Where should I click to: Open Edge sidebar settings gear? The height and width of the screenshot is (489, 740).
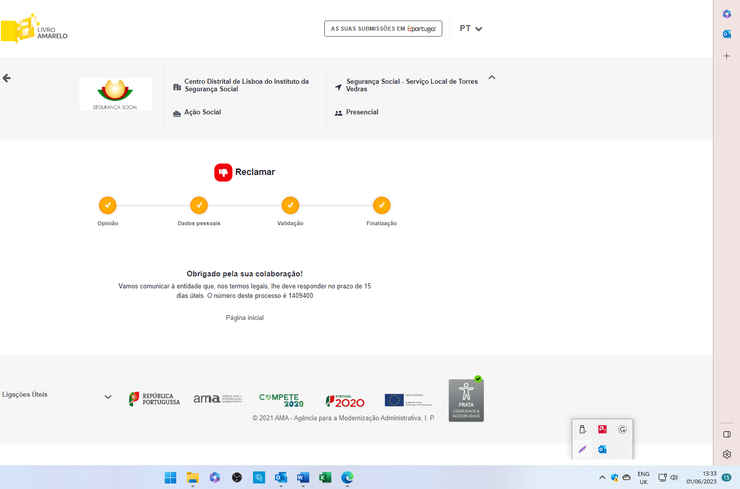[x=726, y=454]
